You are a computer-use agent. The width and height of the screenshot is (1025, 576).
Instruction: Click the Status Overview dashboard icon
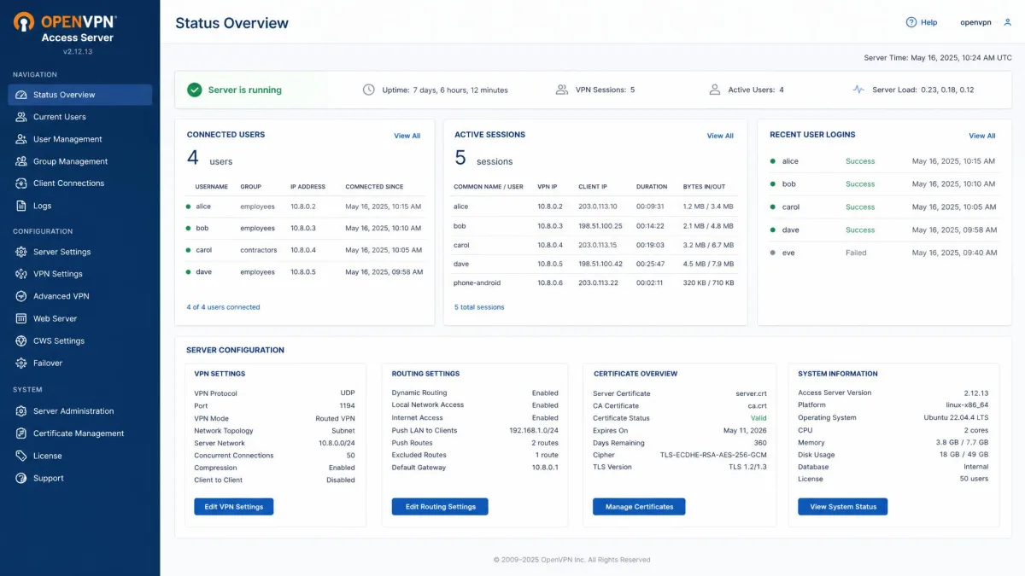click(21, 95)
